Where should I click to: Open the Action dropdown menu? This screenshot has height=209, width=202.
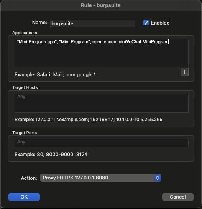100,178
